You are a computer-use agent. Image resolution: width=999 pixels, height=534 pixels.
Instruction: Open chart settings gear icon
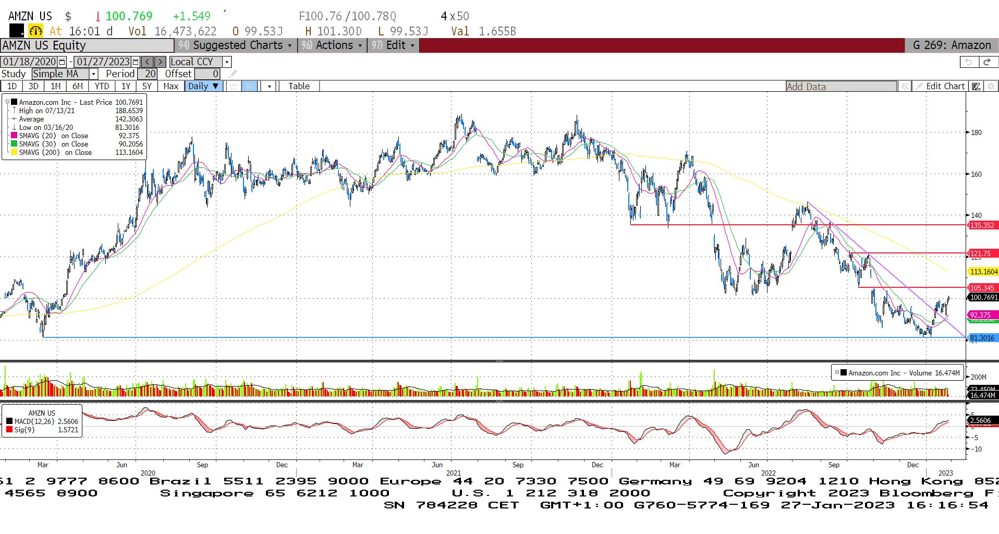(991, 86)
